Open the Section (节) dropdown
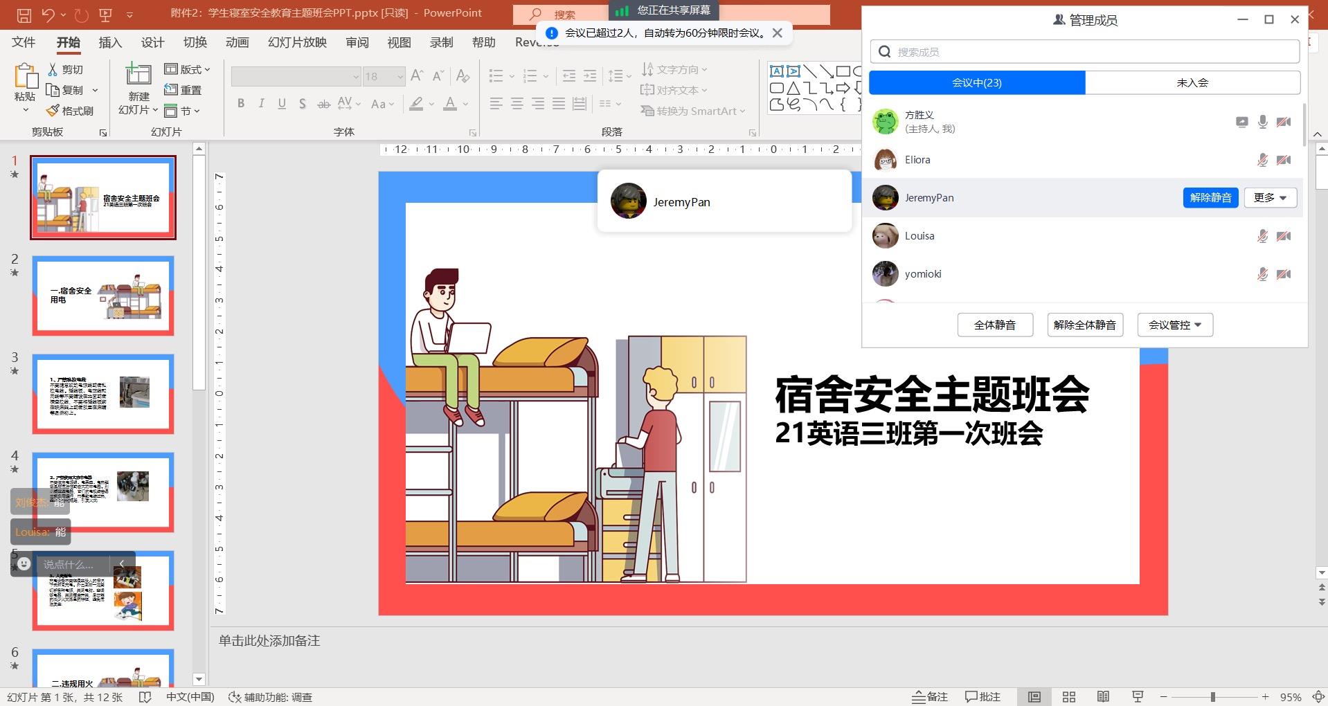Viewport: 1328px width, 706px height. pos(182,111)
